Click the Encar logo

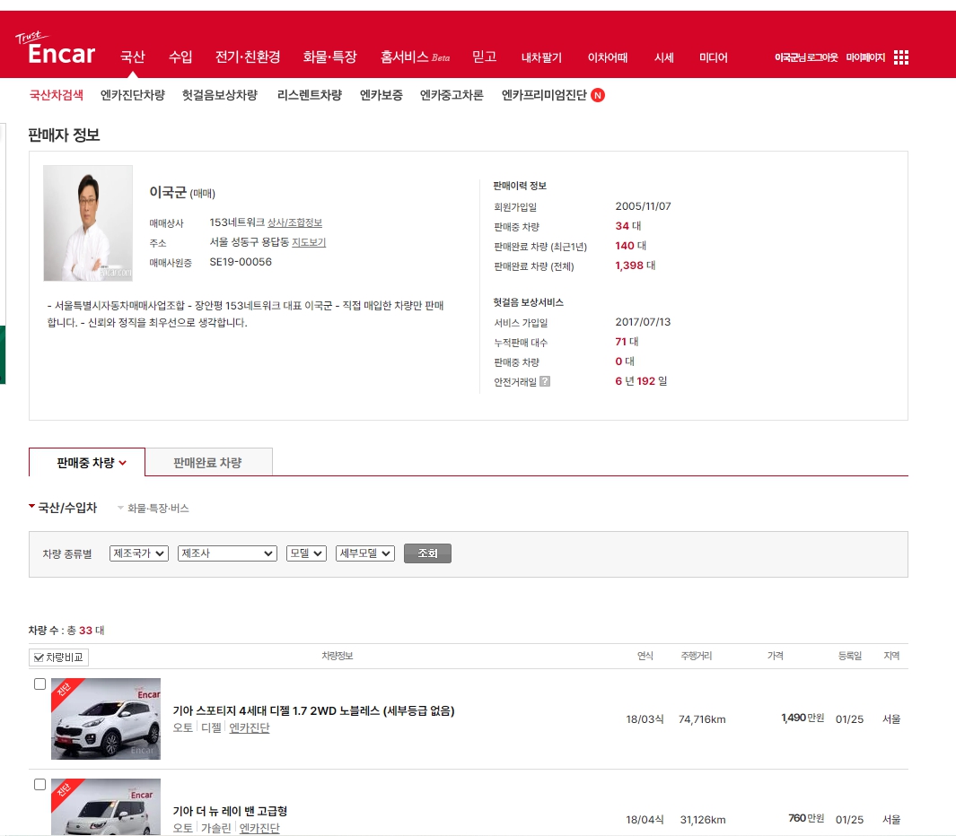(x=56, y=48)
